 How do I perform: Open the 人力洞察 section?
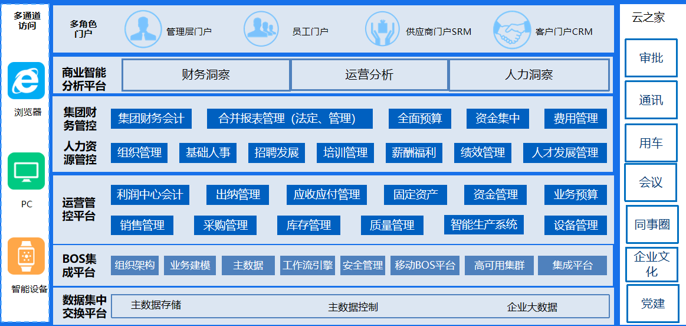pyautogui.click(x=529, y=75)
